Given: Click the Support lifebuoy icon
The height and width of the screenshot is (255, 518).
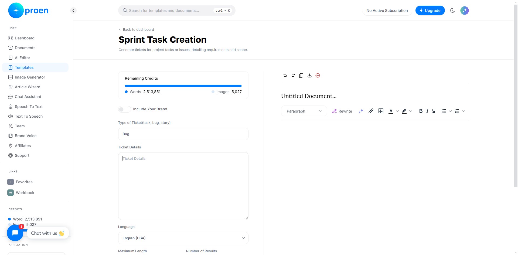Looking at the screenshot, I should 11,155.
